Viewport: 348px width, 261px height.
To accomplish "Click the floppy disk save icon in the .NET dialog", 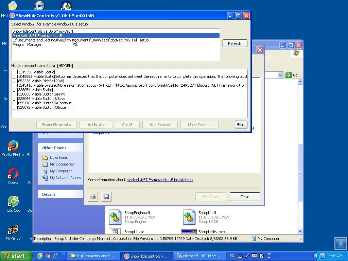I will [x=106, y=197].
